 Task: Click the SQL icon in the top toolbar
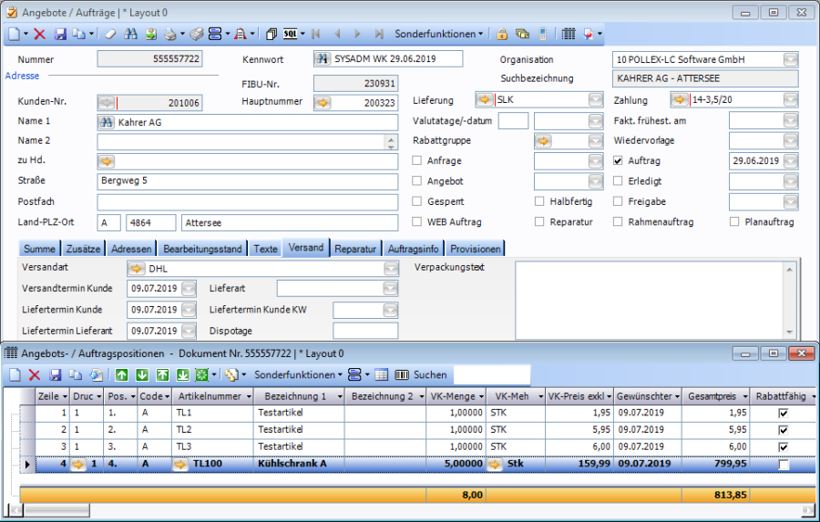(x=291, y=34)
